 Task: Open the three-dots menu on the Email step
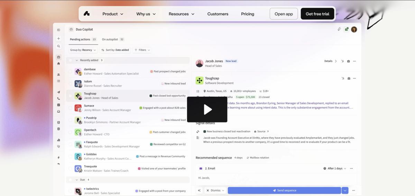tap(351, 168)
